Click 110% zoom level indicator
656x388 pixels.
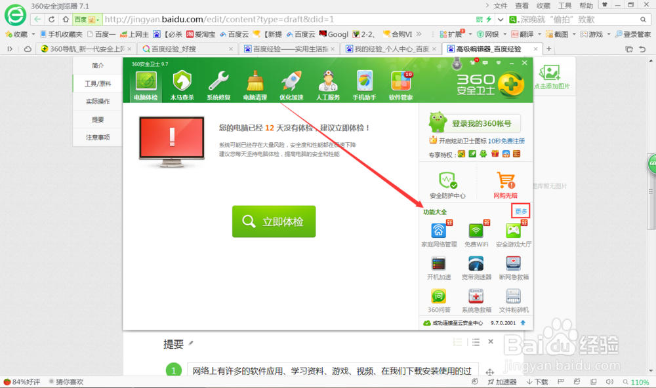(636, 381)
